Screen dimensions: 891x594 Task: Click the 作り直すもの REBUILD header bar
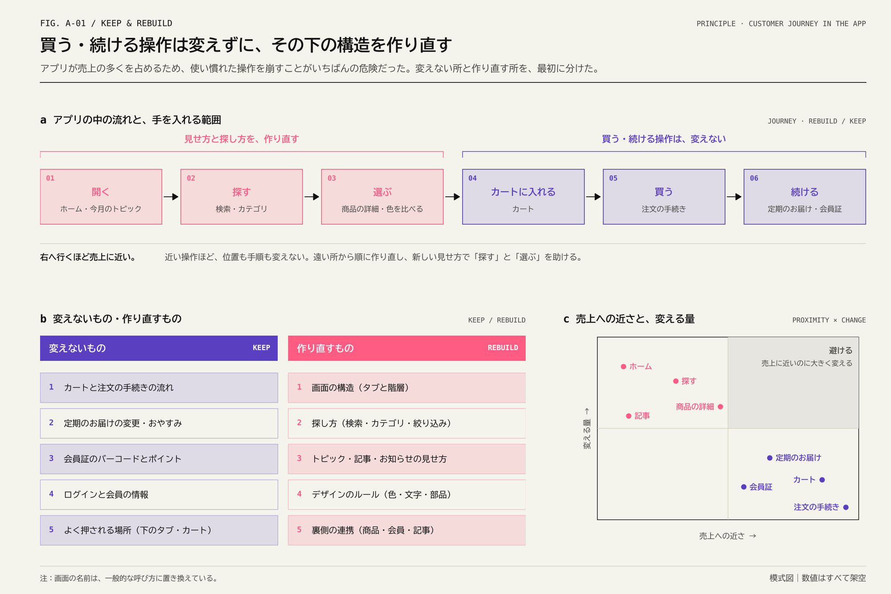click(407, 348)
